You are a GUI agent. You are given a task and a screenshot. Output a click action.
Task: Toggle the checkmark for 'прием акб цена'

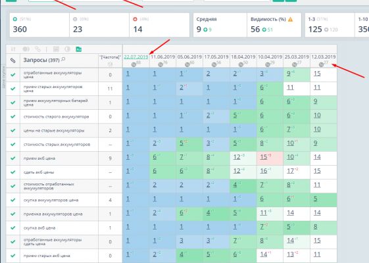13,158
